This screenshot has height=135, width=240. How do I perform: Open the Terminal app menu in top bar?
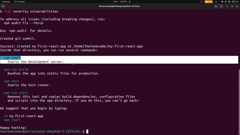coord(19,1)
